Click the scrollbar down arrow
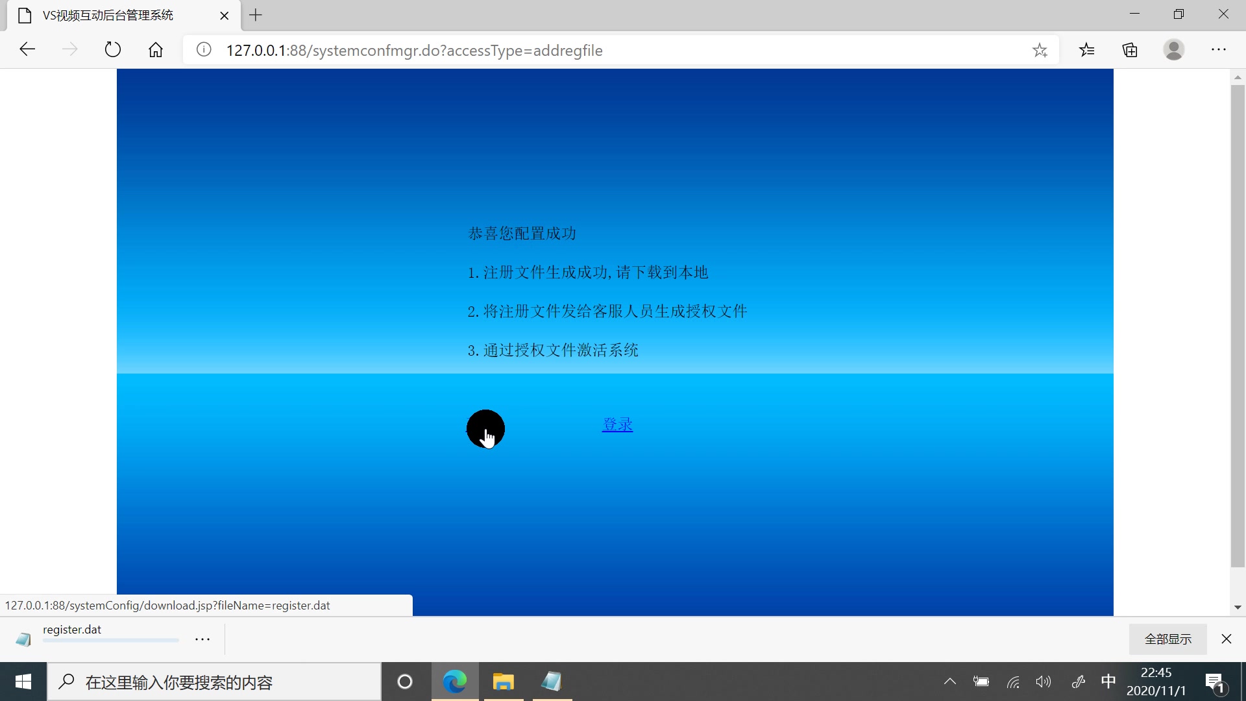Viewport: 1246px width, 701px height. pos(1238,608)
